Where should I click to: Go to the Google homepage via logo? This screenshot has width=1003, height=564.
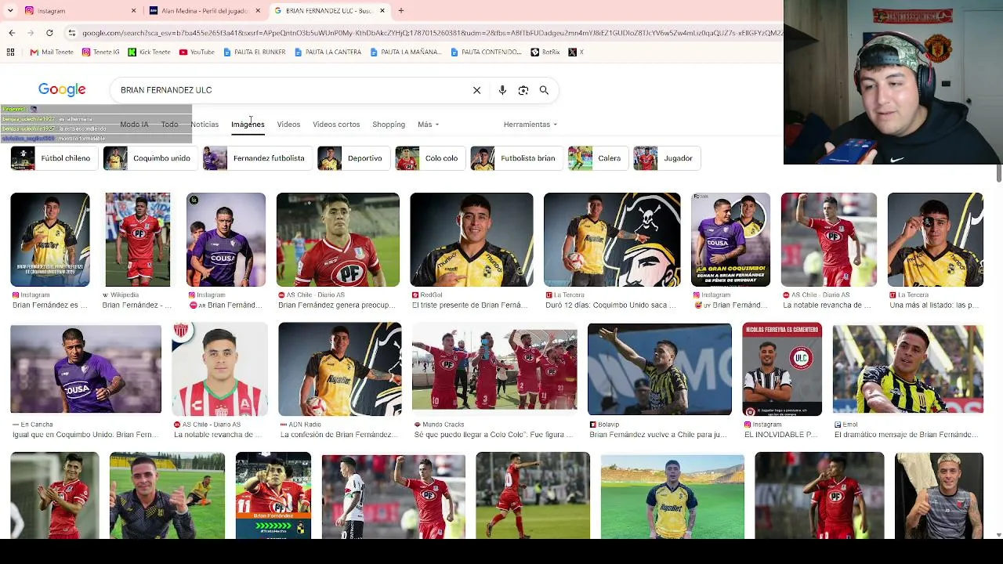(x=62, y=90)
